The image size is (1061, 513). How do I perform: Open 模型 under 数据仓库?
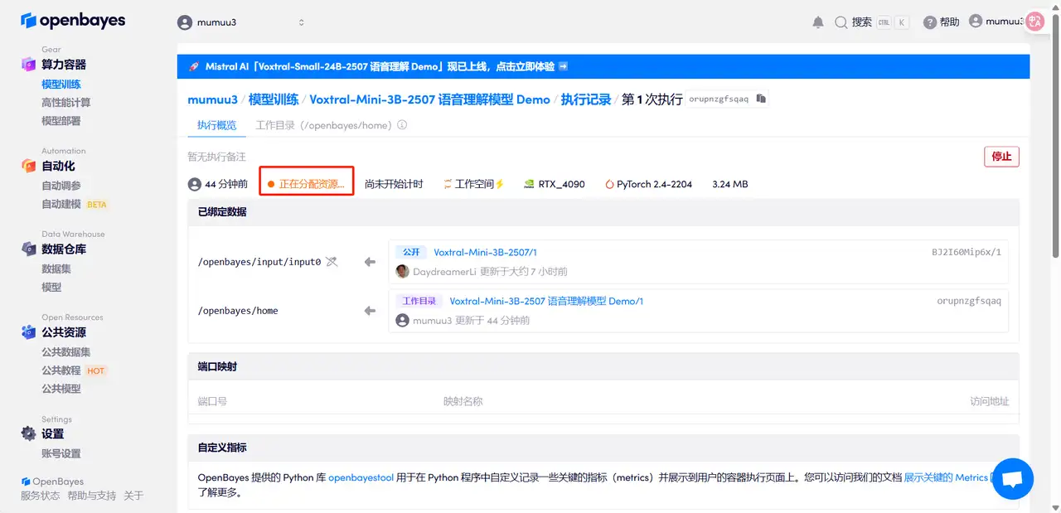(x=51, y=287)
